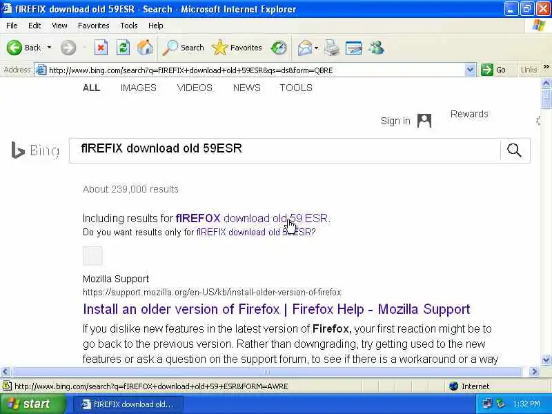Image resolution: width=552 pixels, height=414 pixels.
Task: Click the network tray icon
Action: [x=488, y=404]
